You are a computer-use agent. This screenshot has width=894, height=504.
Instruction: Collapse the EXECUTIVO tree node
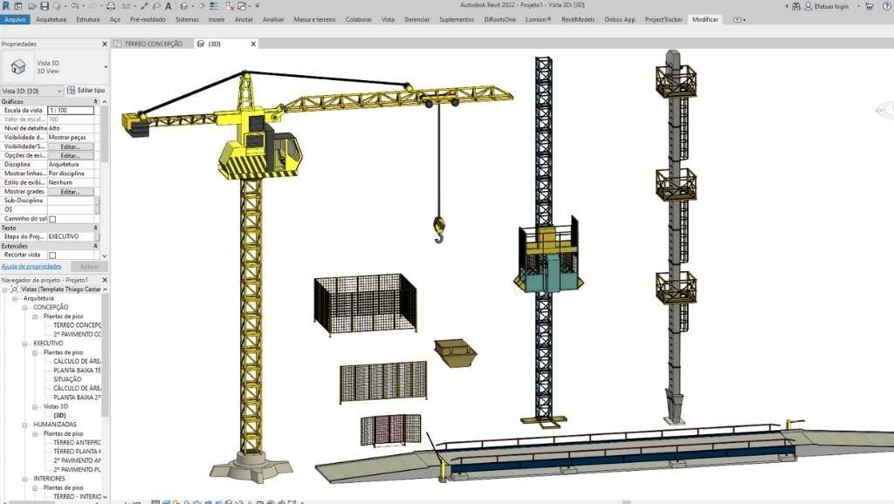point(24,344)
